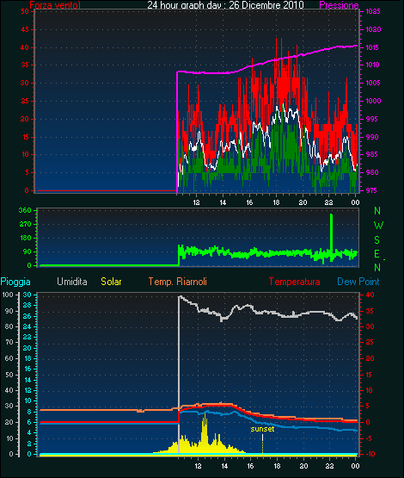Click the '360' wind direction scale value

pyautogui.click(x=25, y=210)
